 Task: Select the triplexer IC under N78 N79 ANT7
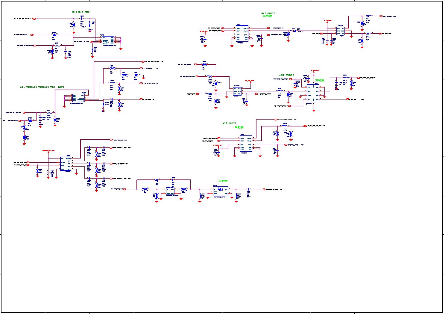(108, 40)
